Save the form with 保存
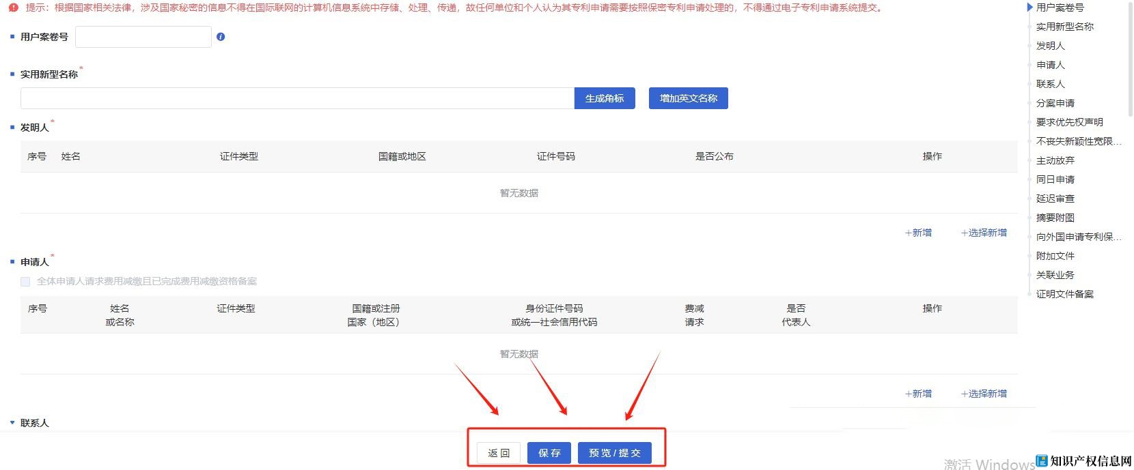This screenshot has height=470, width=1134. (x=549, y=453)
